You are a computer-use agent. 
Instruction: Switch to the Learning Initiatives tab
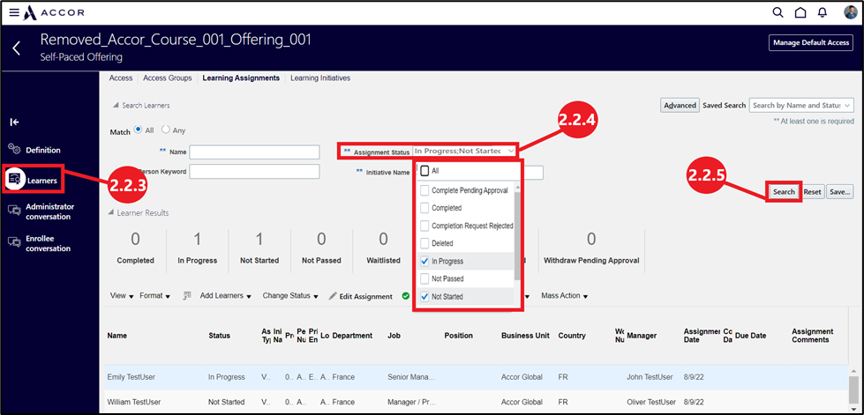[x=320, y=78]
